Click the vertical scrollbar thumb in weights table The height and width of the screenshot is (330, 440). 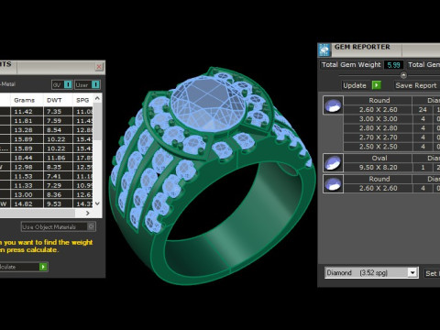pos(97,121)
